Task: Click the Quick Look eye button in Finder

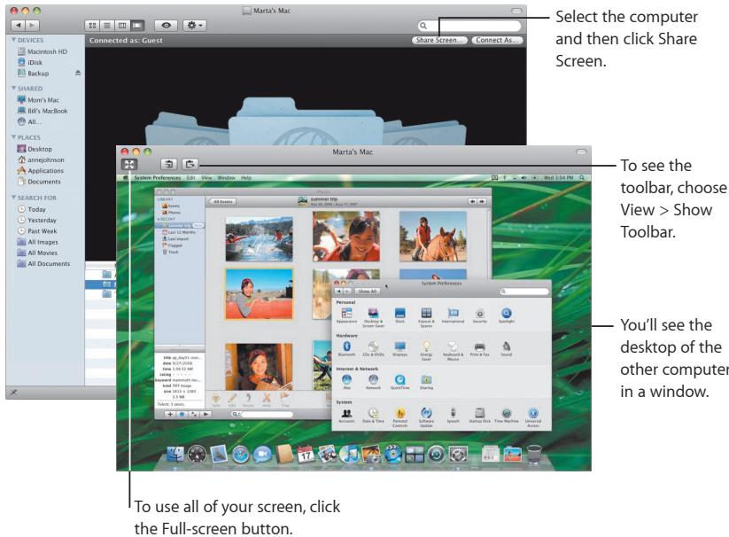Action: tap(166, 26)
